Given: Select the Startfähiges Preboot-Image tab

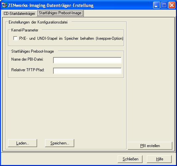Looking at the screenshot, I should click(60, 13).
